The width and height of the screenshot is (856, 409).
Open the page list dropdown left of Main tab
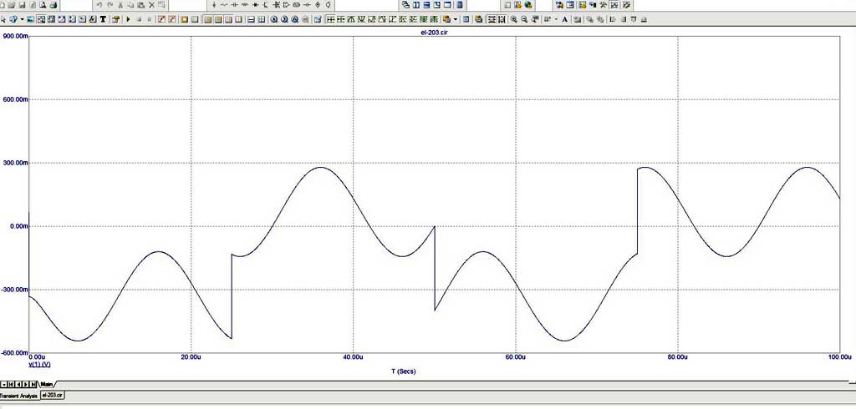[x=4, y=383]
